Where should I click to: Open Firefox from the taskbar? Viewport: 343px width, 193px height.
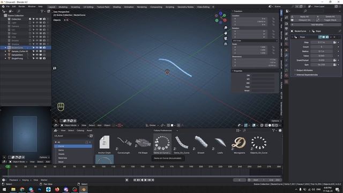[57, 189]
